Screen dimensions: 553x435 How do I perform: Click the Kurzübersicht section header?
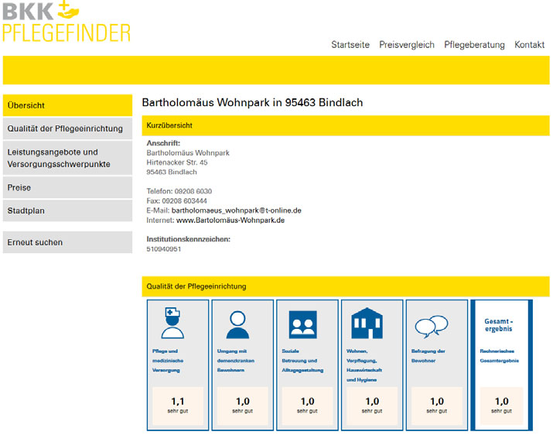coord(346,125)
